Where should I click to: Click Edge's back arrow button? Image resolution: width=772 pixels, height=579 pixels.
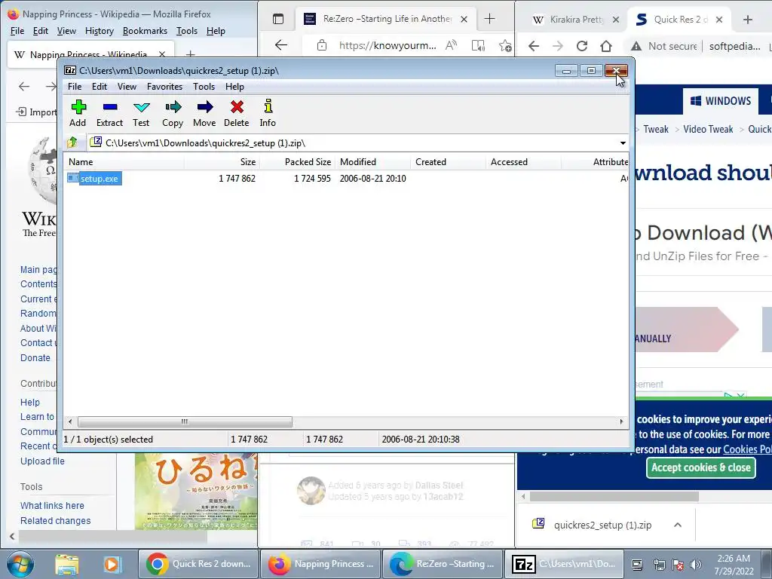coord(281,45)
